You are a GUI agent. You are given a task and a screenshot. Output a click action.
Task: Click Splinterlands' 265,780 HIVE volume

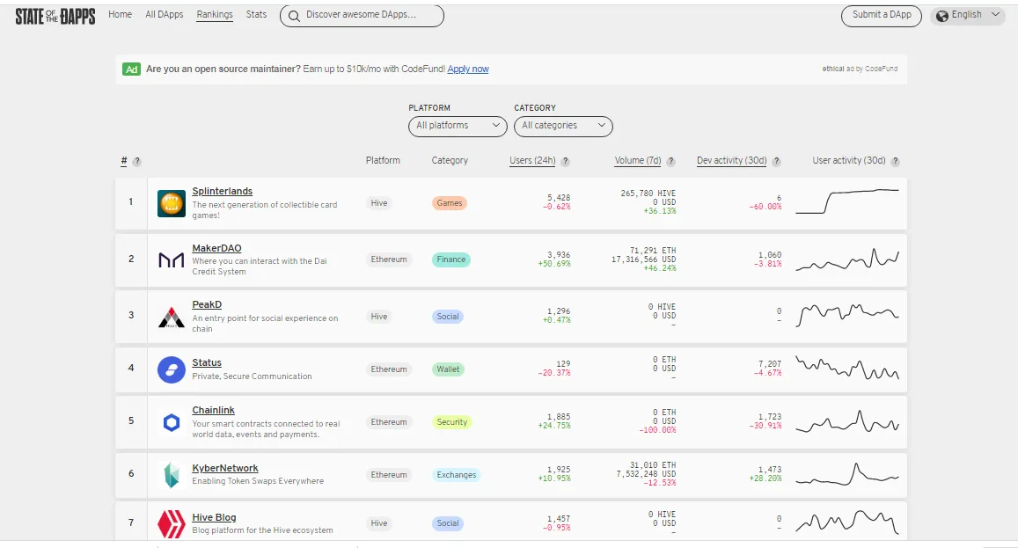pyautogui.click(x=648, y=194)
